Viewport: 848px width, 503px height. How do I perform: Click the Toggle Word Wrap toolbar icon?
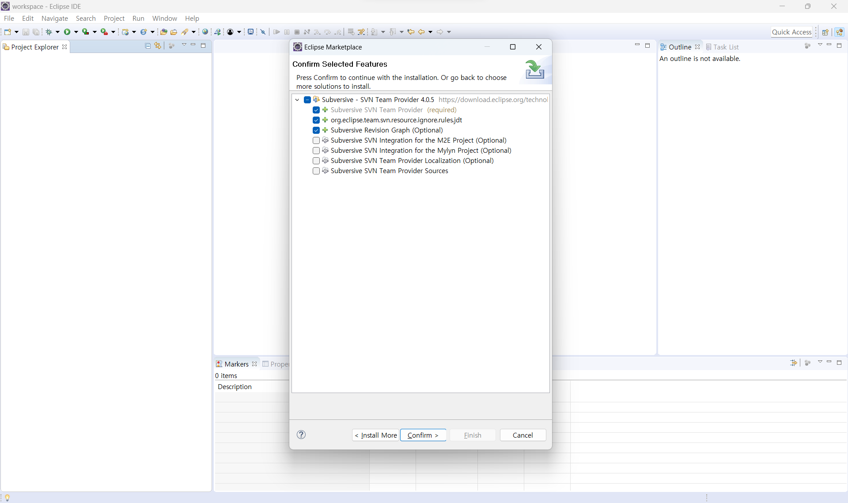(351, 32)
